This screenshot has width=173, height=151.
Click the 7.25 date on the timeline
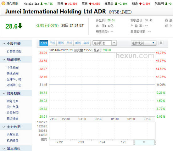123,142
